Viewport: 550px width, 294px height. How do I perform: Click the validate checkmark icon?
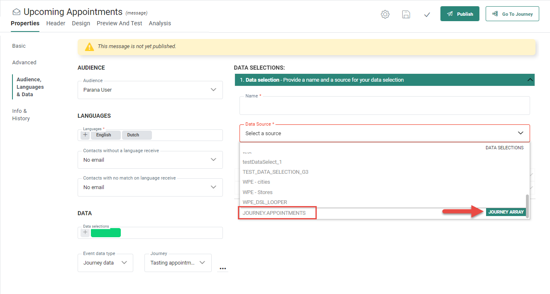point(427,15)
